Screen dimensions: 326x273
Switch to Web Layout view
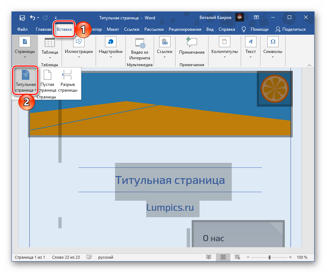(237, 257)
